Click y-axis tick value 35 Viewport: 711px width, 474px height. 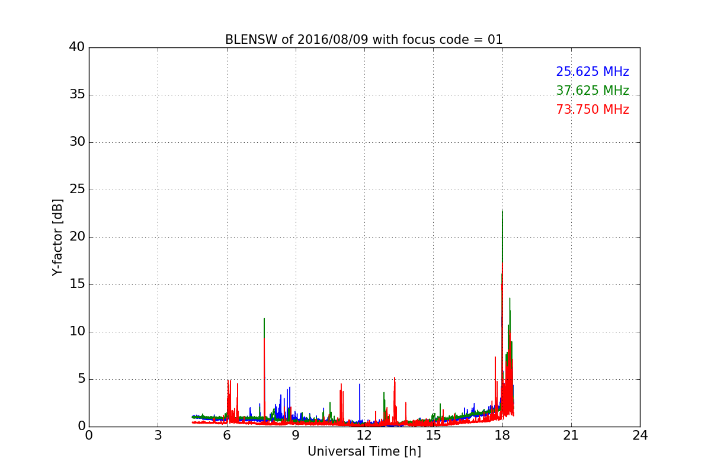tap(77, 95)
